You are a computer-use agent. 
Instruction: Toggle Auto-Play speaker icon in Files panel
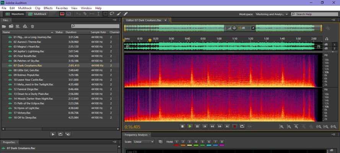pos(68,134)
